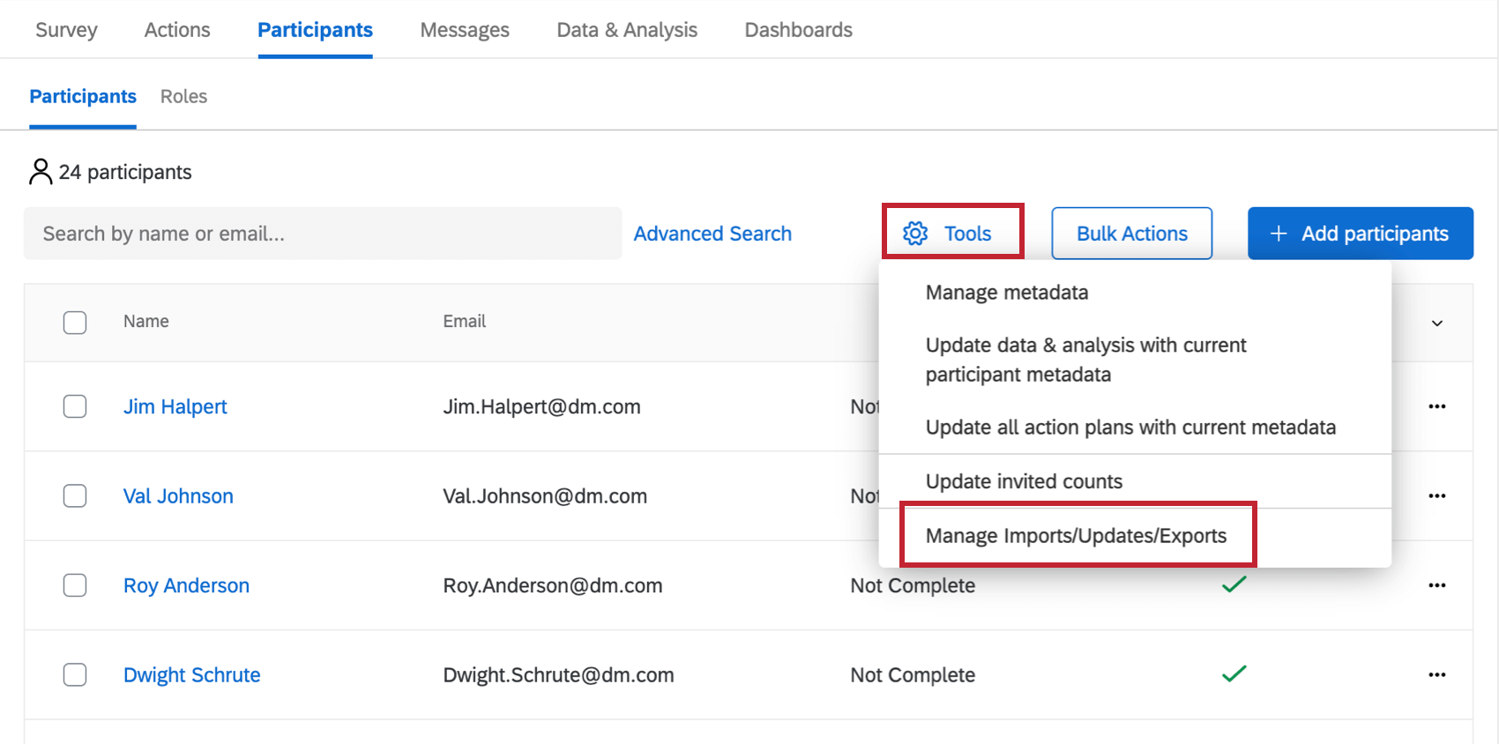This screenshot has width=1499, height=744.
Task: Click the participant count person icon
Action: pyautogui.click(x=41, y=172)
